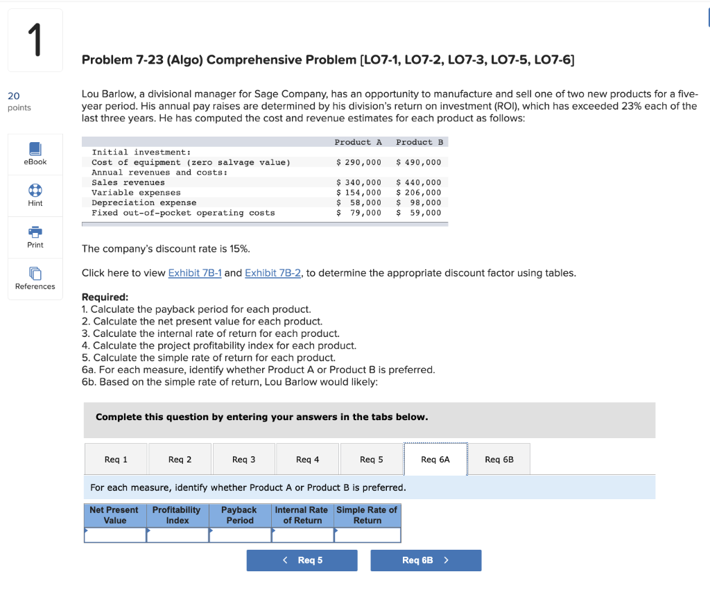Screen dimensions: 710x590
Task: Switch to the Req 6B tab
Action: coord(499,459)
